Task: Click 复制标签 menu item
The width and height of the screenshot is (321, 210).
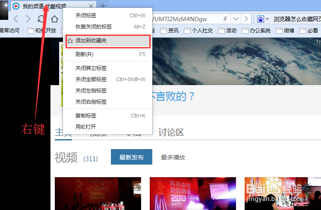Action: (x=108, y=116)
